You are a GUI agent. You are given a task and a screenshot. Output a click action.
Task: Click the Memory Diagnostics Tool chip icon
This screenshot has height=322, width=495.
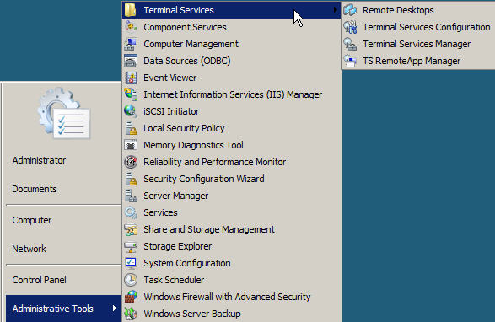point(131,145)
